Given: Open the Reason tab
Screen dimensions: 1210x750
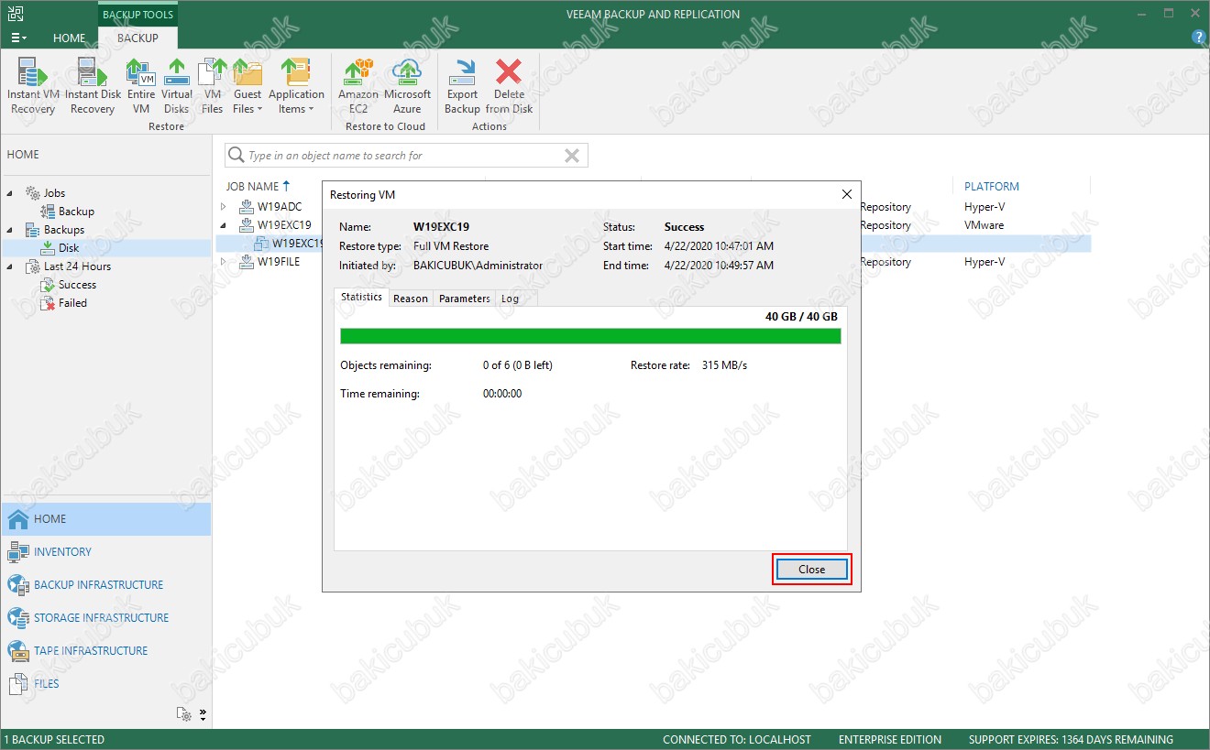Looking at the screenshot, I should [x=411, y=299].
